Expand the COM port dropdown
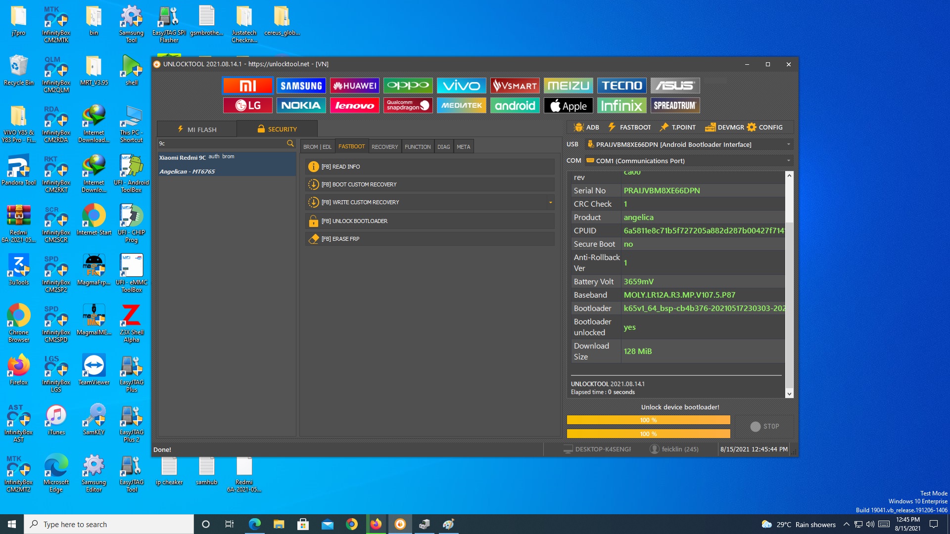This screenshot has width=950, height=534. 789,161
